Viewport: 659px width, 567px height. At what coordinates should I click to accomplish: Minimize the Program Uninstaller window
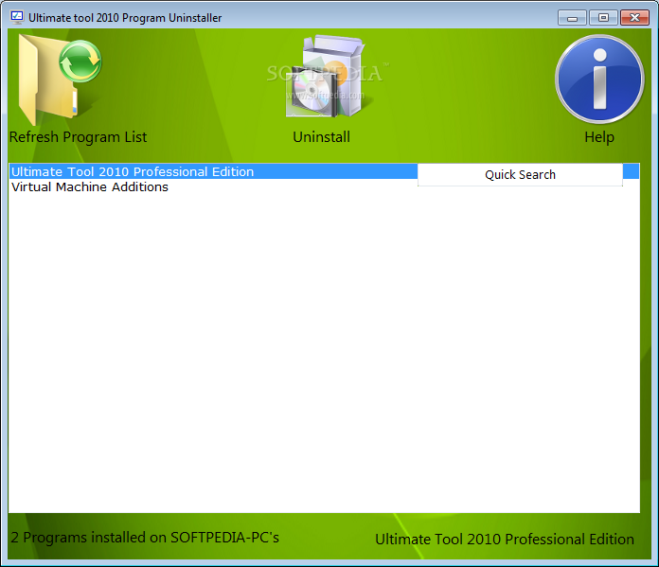point(572,18)
